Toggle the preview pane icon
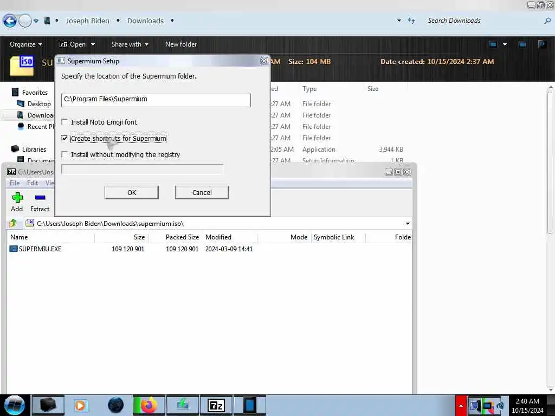555x416 pixels. tap(522, 44)
